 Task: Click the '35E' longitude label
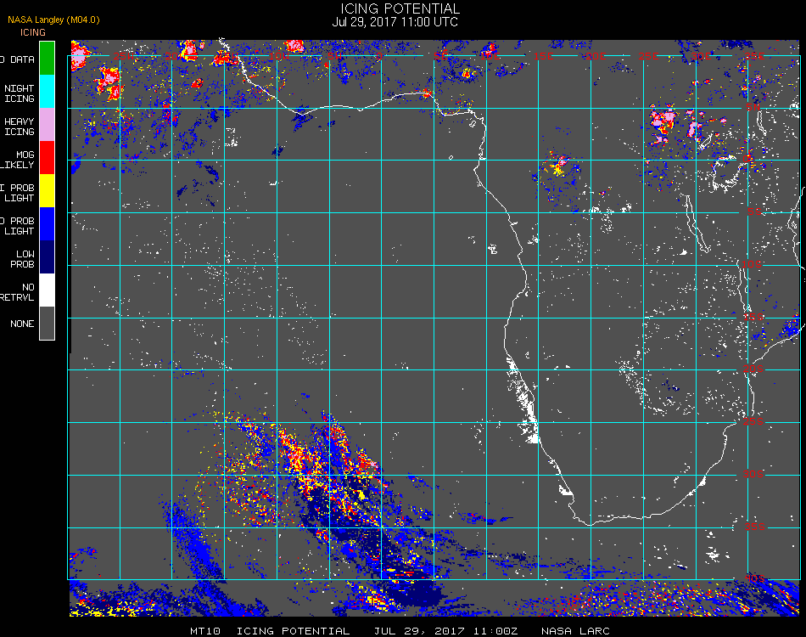(x=754, y=55)
